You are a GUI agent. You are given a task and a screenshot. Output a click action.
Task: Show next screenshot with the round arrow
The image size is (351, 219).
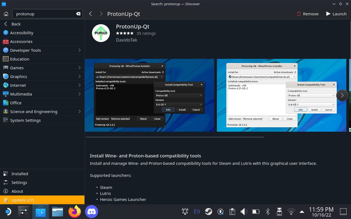pyautogui.click(x=342, y=95)
